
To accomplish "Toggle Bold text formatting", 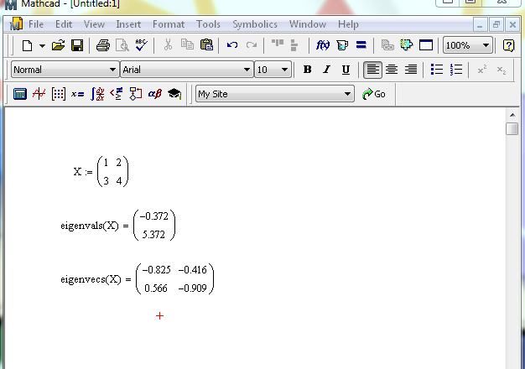I will pos(307,70).
